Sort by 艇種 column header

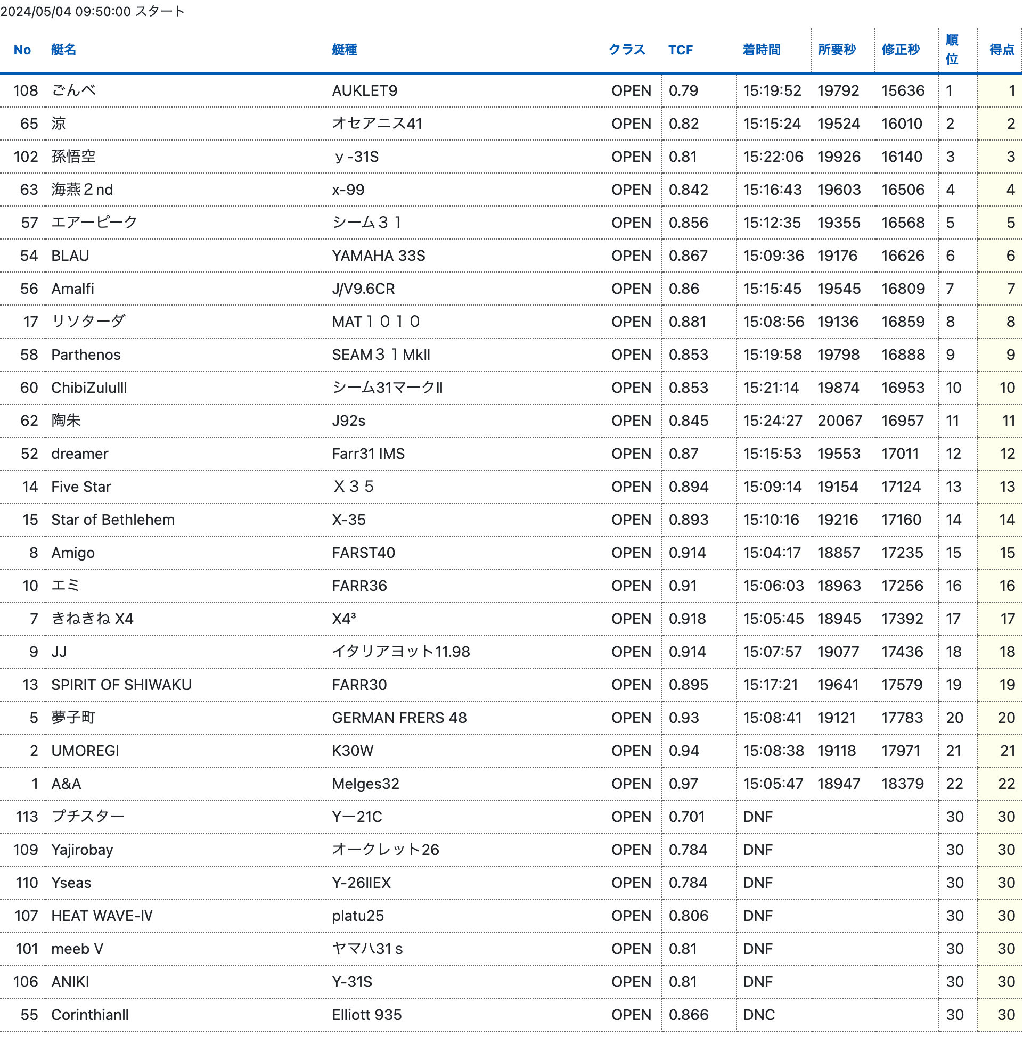tap(344, 50)
